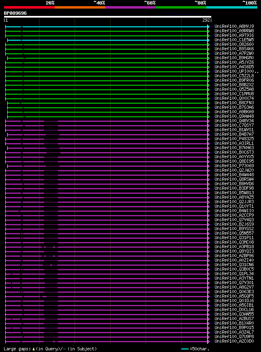The height and width of the screenshot is (352, 261).
Task: Open the UniRef100_A9RRW8 hit label
Action: tap(234, 31)
